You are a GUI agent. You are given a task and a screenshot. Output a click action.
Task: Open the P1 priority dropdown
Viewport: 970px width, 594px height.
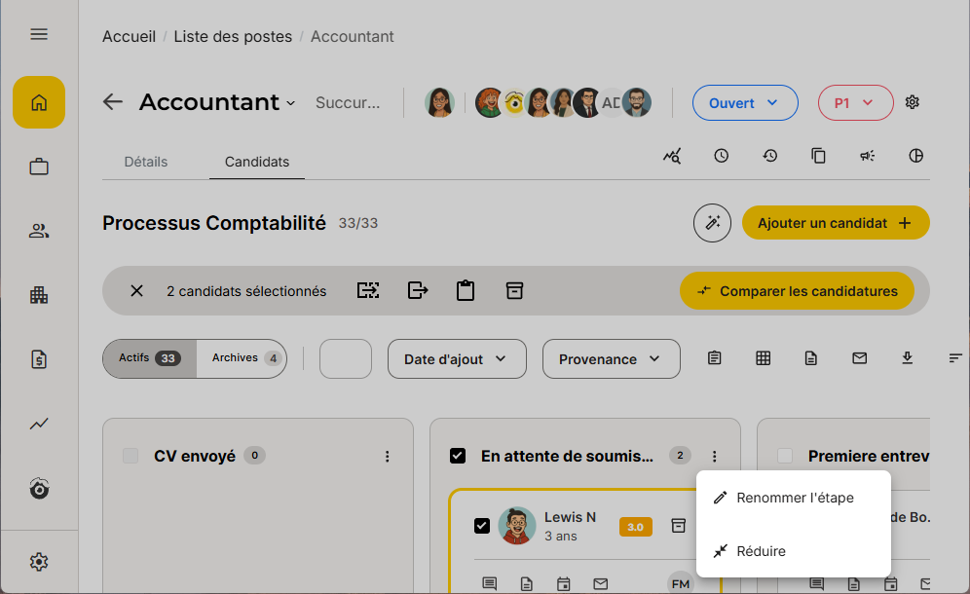click(855, 102)
